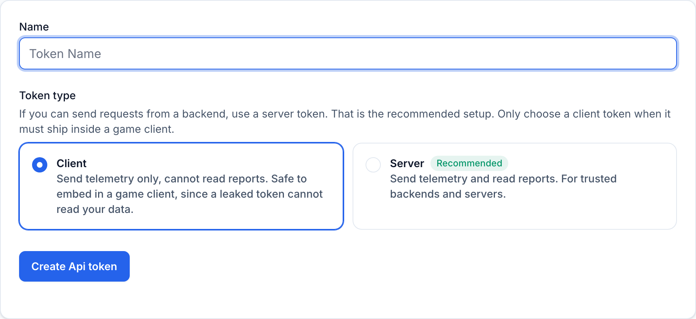Image resolution: width=696 pixels, height=319 pixels.
Task: Select the Server token radio button
Action: (373, 165)
